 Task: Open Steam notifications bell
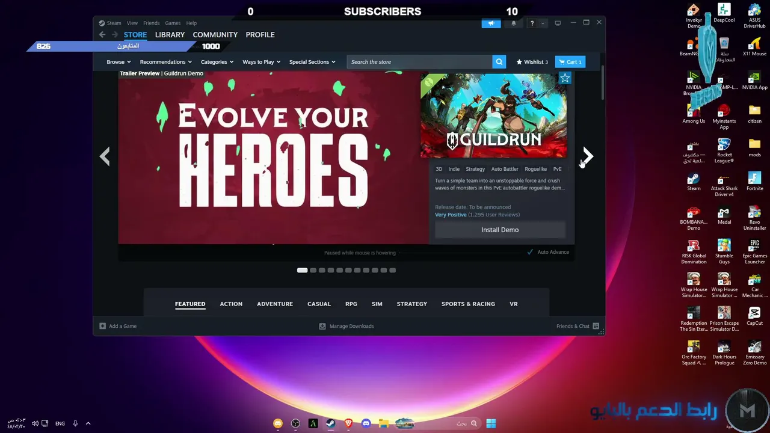514,23
